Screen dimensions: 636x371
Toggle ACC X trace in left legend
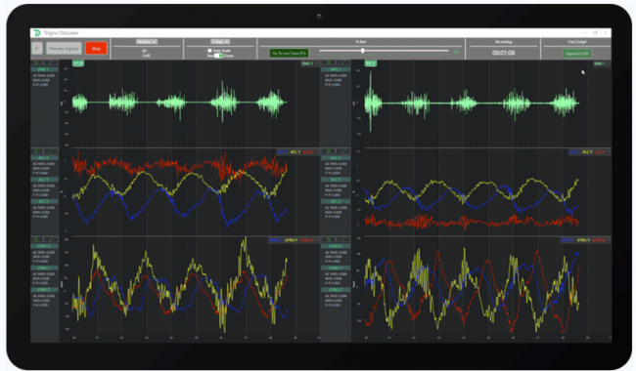coord(283,152)
